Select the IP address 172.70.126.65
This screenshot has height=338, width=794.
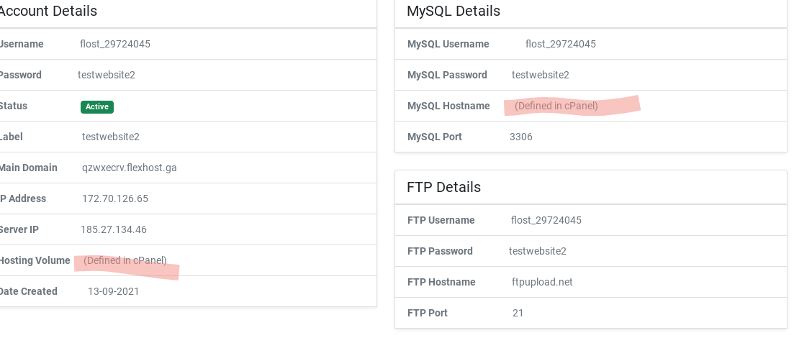[x=115, y=198]
